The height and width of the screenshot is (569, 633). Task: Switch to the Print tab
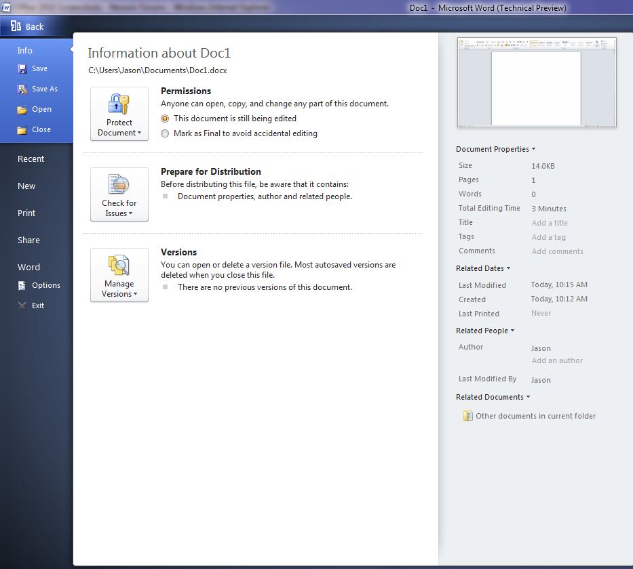(26, 213)
